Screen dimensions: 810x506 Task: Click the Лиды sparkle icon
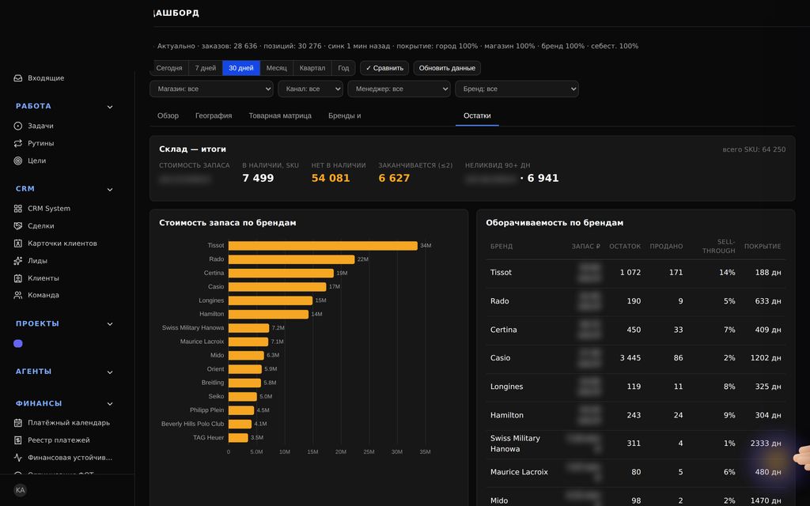pos(18,261)
